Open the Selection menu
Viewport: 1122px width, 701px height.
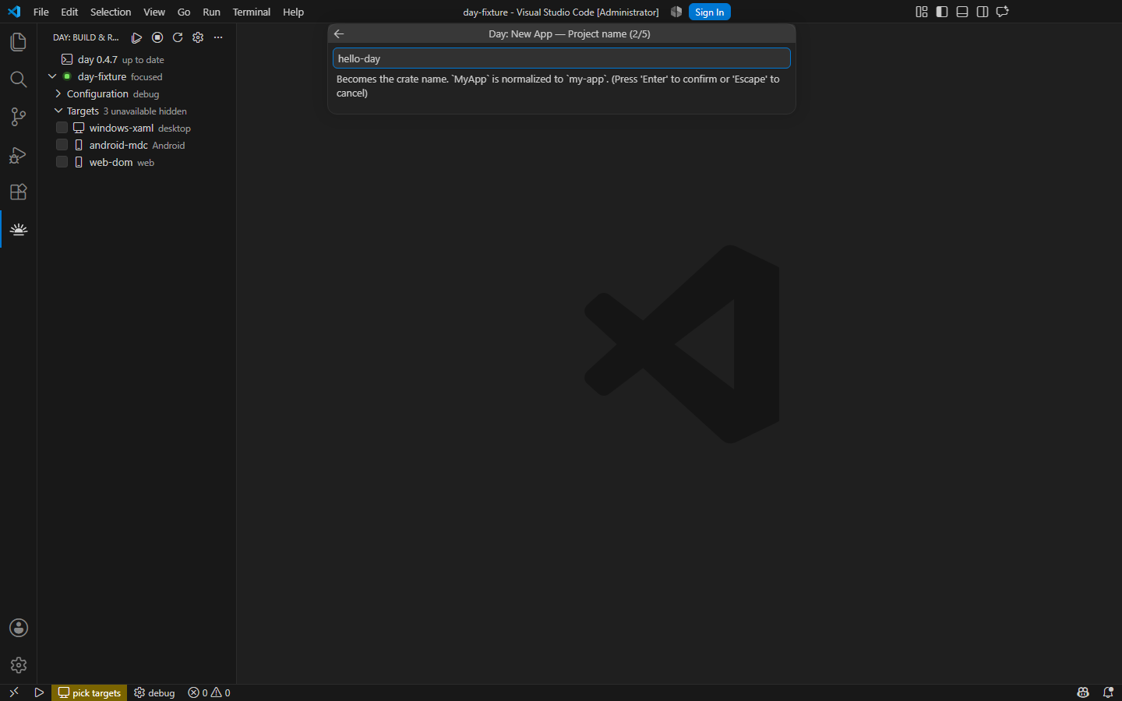coord(111,12)
